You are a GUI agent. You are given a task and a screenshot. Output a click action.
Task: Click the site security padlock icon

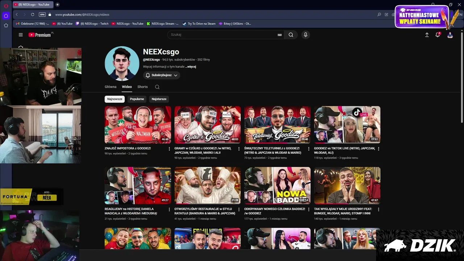tap(50, 14)
